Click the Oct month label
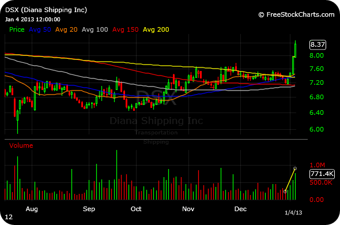The width and height of the screenshot is (340, 225). pyautogui.click(x=136, y=209)
